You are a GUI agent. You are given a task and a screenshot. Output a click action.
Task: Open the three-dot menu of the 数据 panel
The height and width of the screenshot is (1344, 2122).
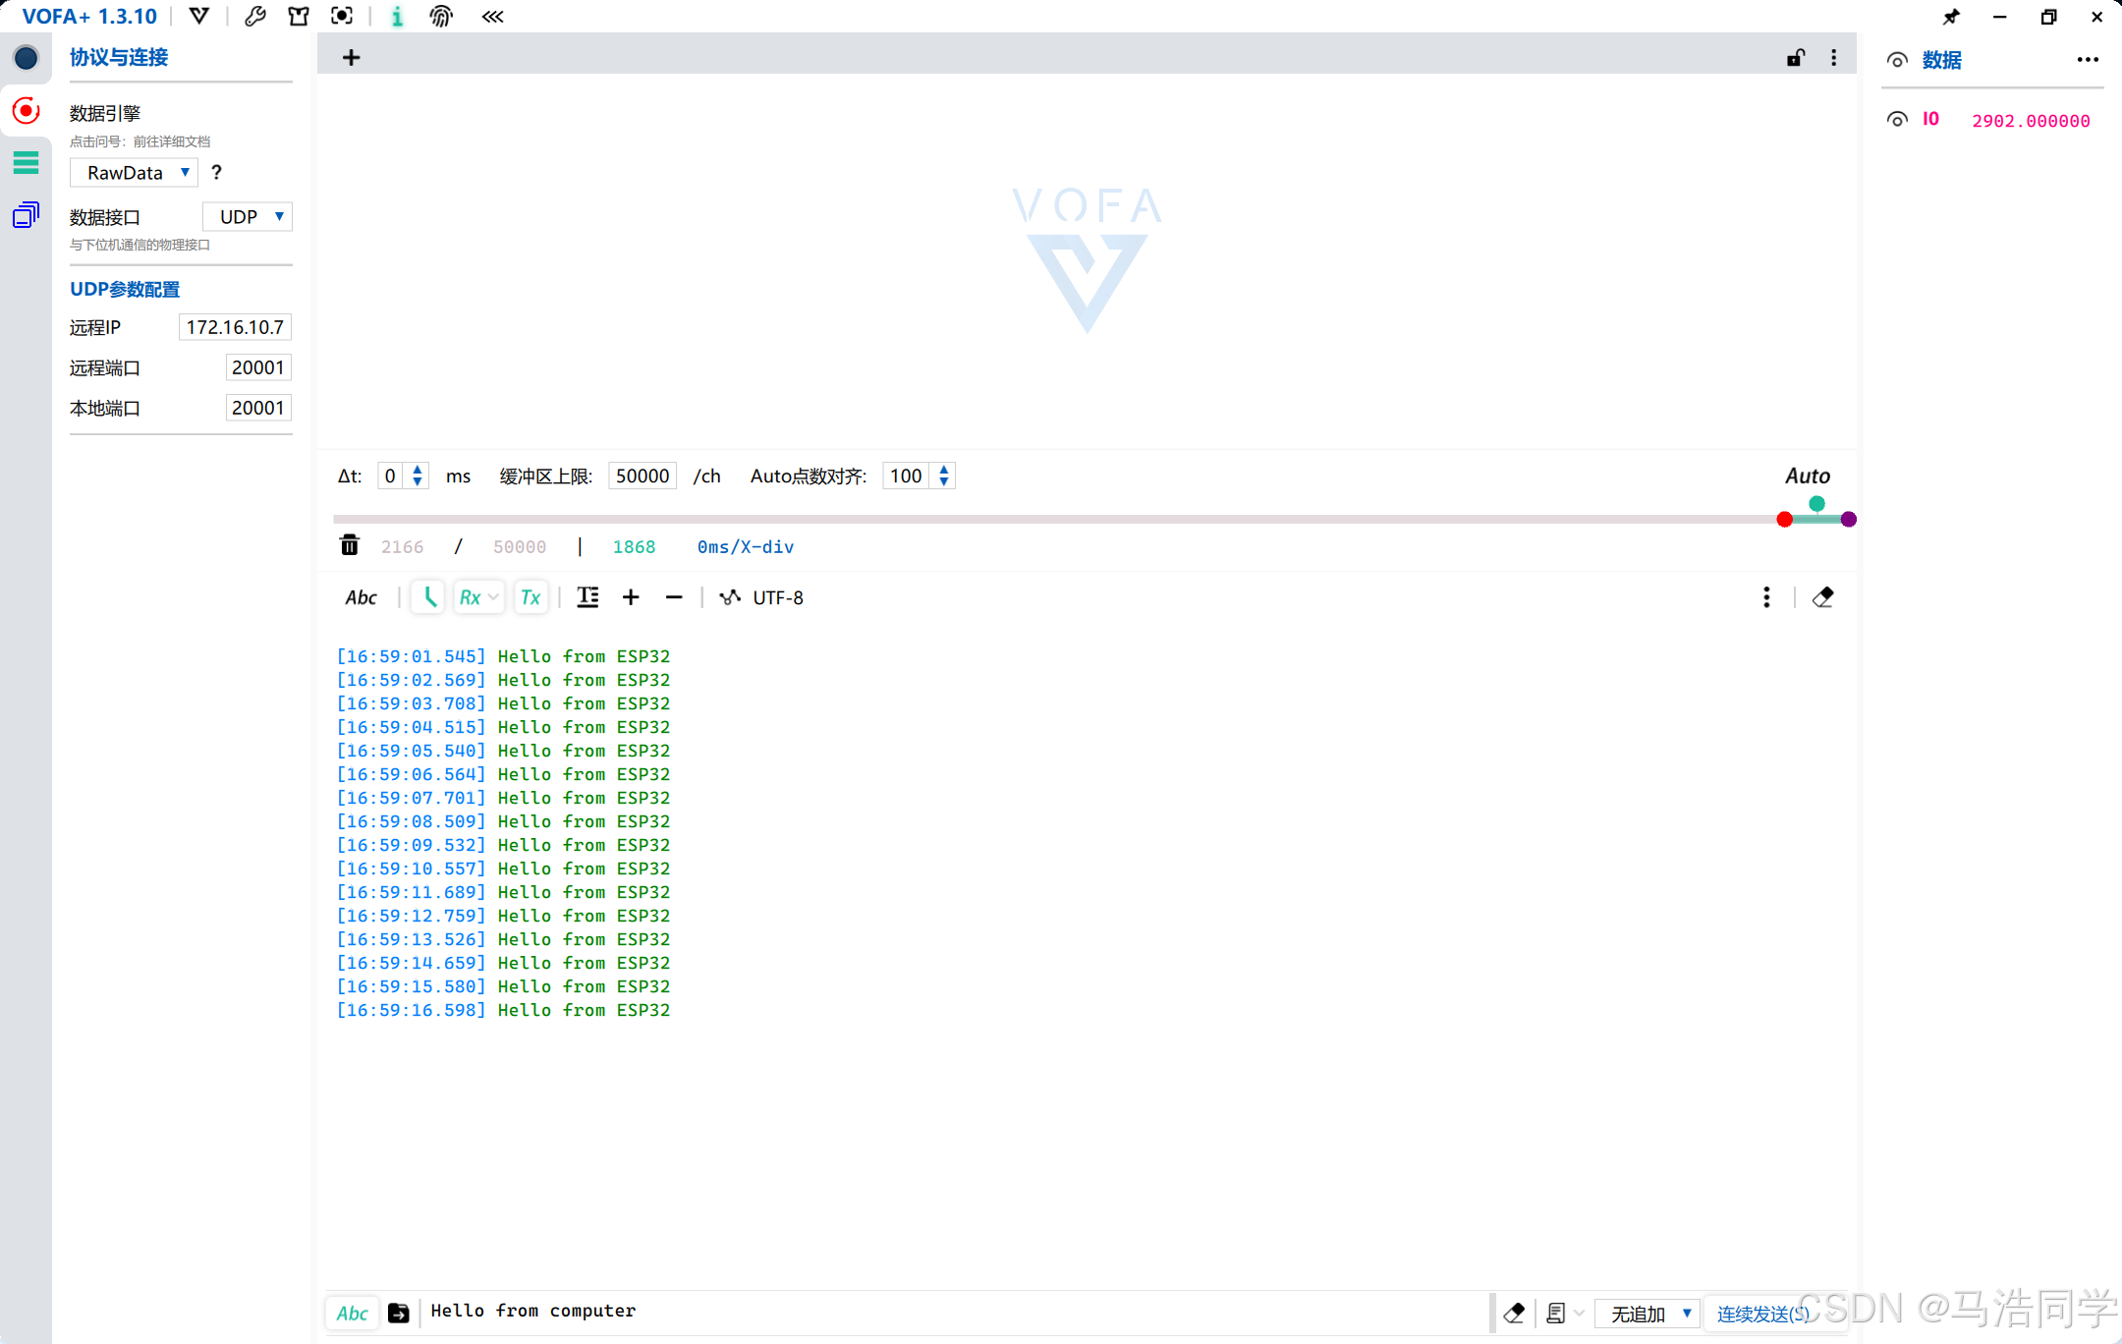point(2088,60)
